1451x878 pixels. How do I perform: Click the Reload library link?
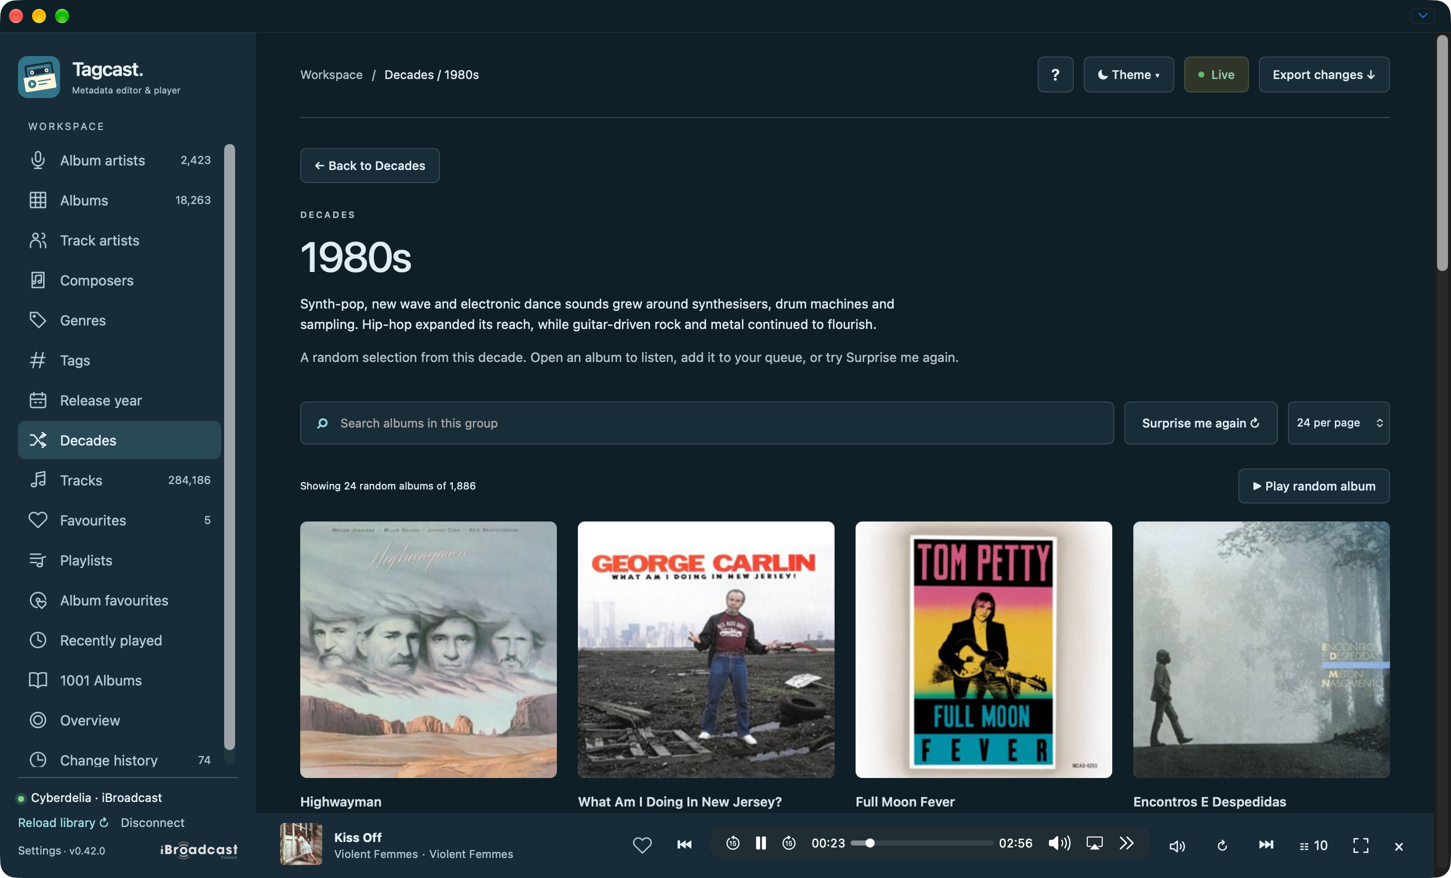(63, 822)
